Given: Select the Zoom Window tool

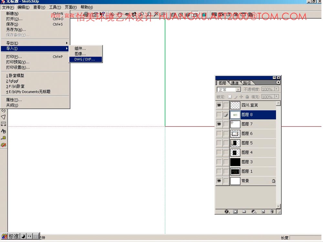Looking at the screenshot, I should click(x=149, y=15).
